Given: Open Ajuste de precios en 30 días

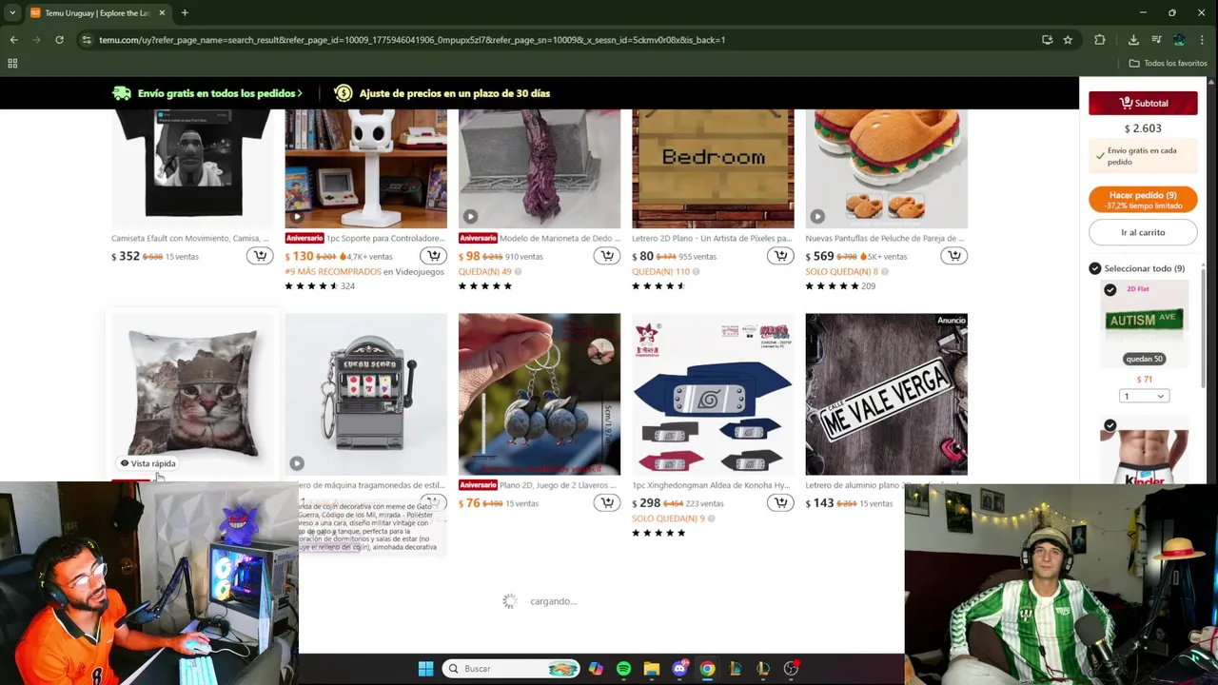Looking at the screenshot, I should [x=455, y=93].
